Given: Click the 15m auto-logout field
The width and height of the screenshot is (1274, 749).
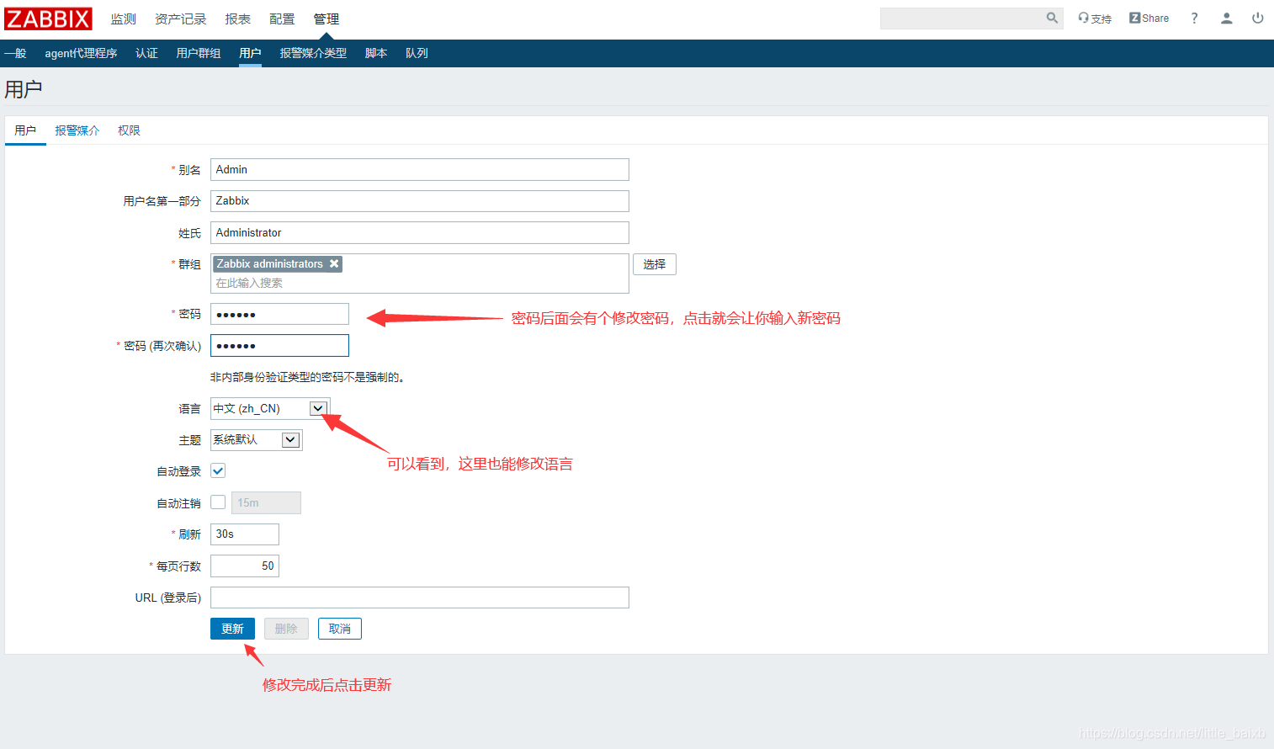Looking at the screenshot, I should coord(266,502).
